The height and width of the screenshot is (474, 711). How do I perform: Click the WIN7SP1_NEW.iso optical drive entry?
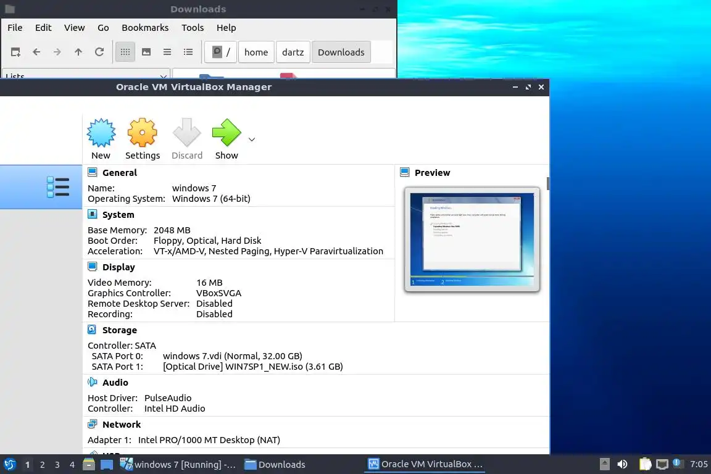[x=253, y=367]
